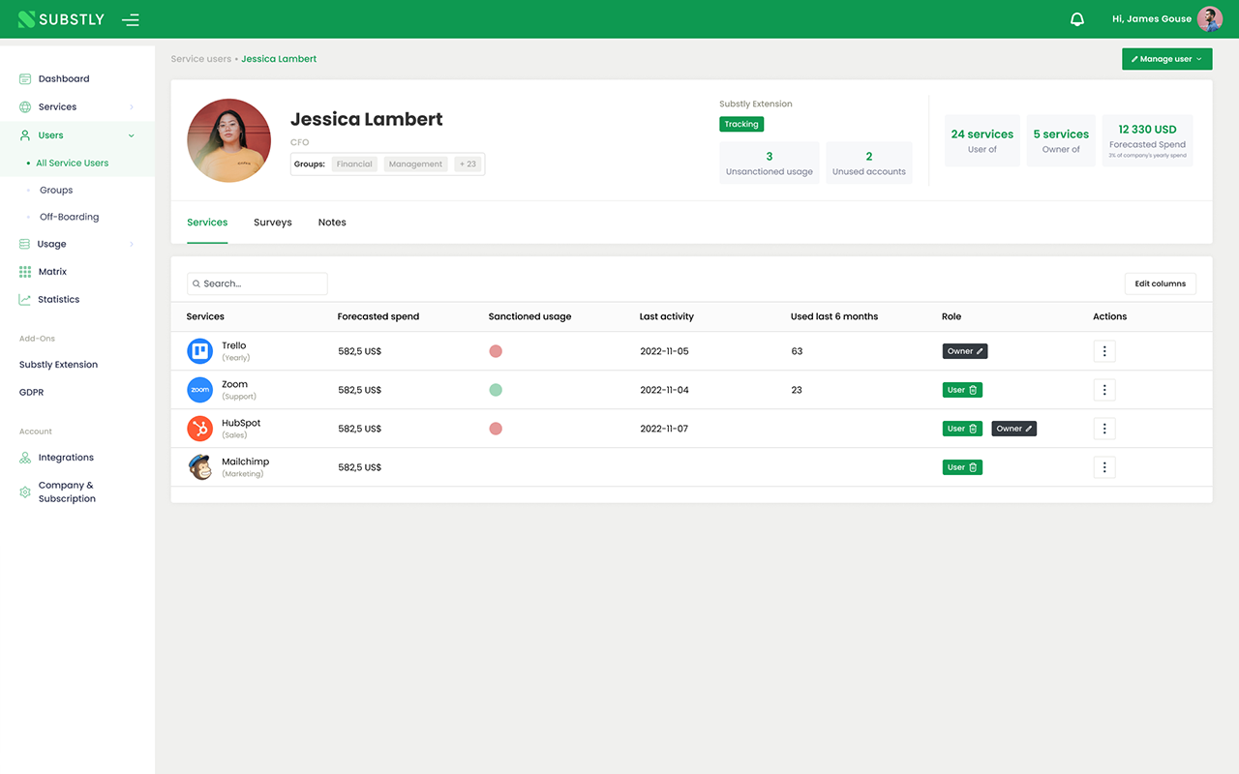Delete the User role on HubSpot row
The height and width of the screenshot is (774, 1239).
tap(974, 429)
